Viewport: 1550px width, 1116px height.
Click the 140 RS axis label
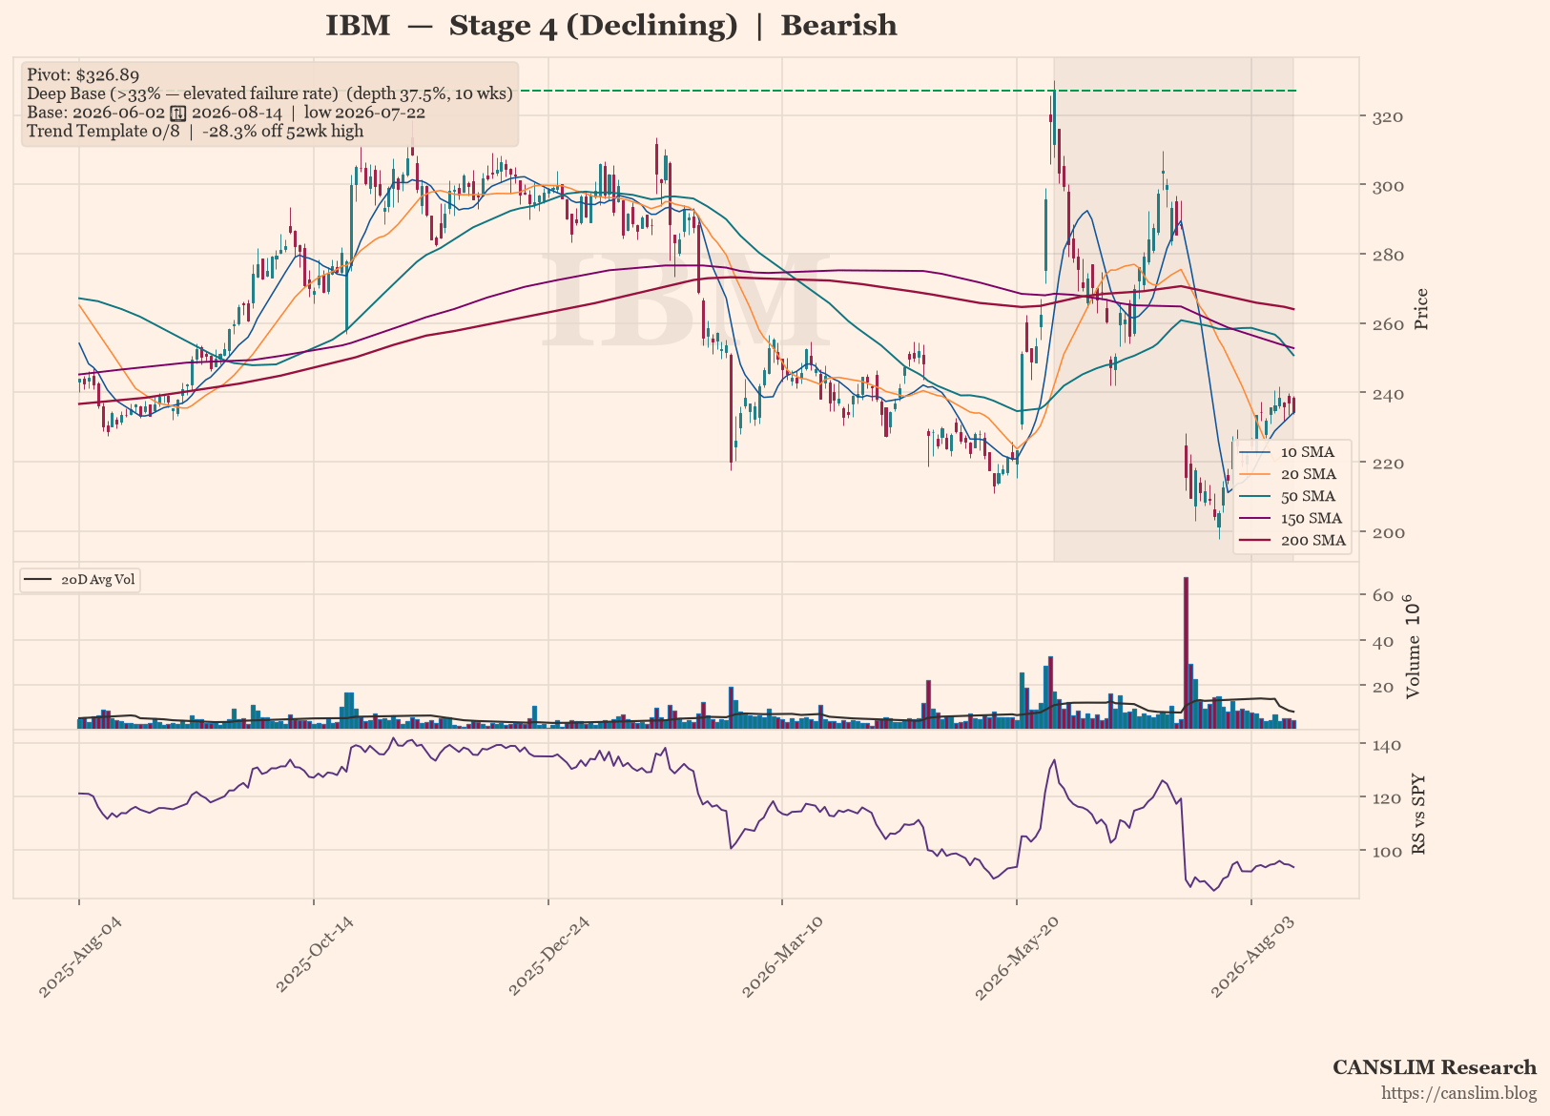[1388, 744]
